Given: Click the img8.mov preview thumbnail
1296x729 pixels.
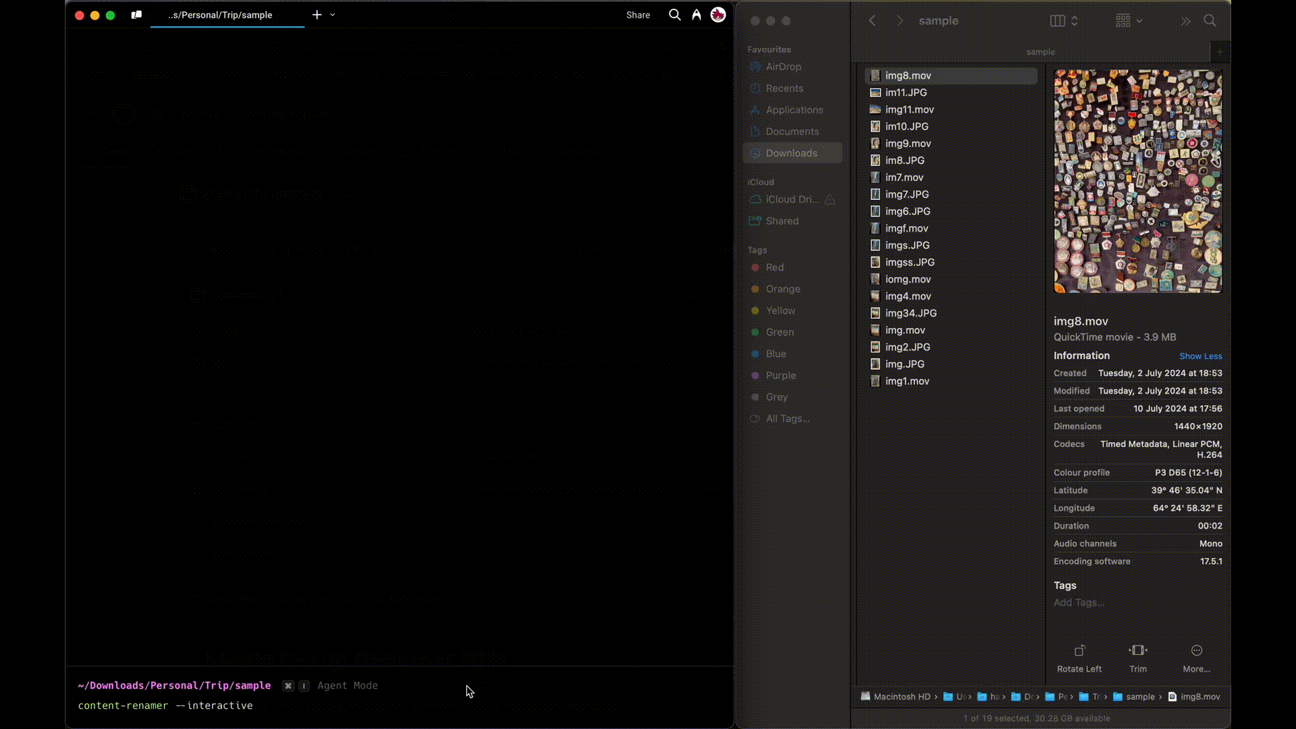Looking at the screenshot, I should [1137, 181].
